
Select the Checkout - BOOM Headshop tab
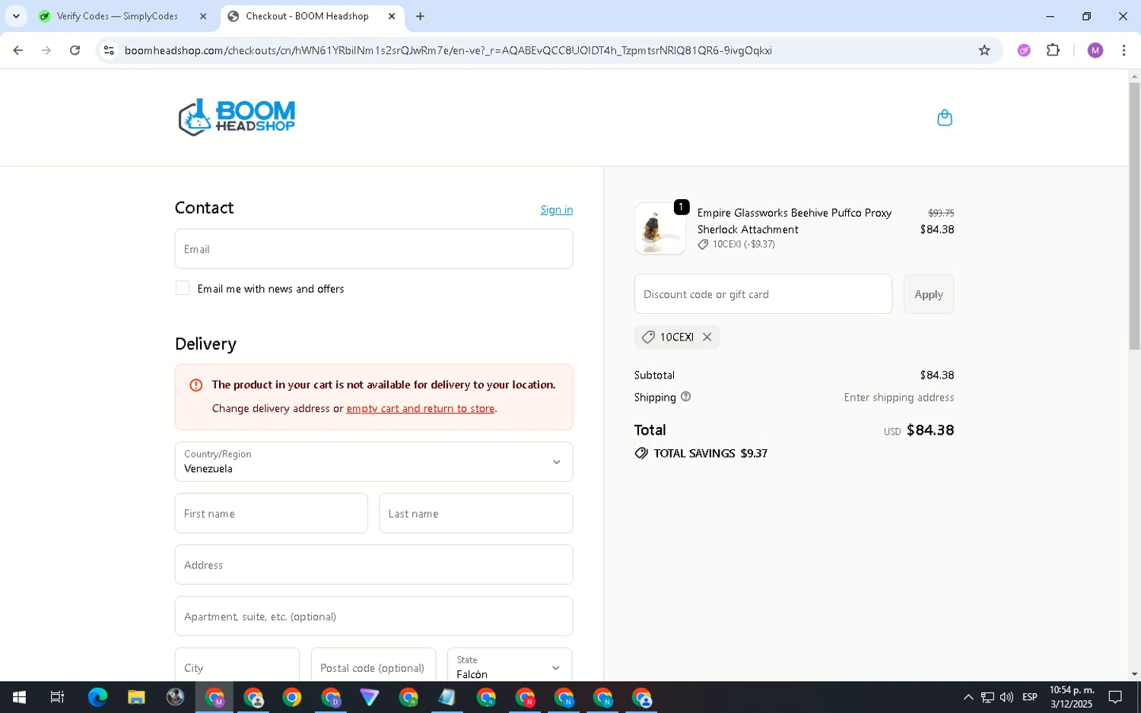[308, 16]
